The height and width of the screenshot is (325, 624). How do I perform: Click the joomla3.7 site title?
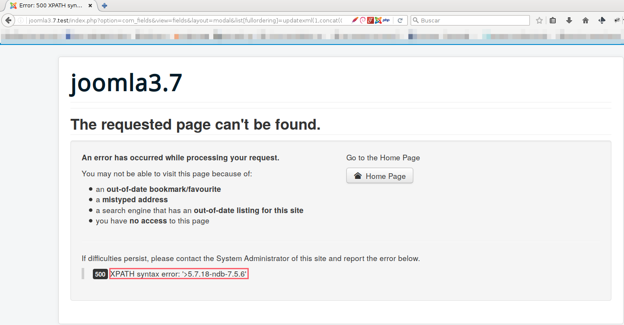pos(126,83)
